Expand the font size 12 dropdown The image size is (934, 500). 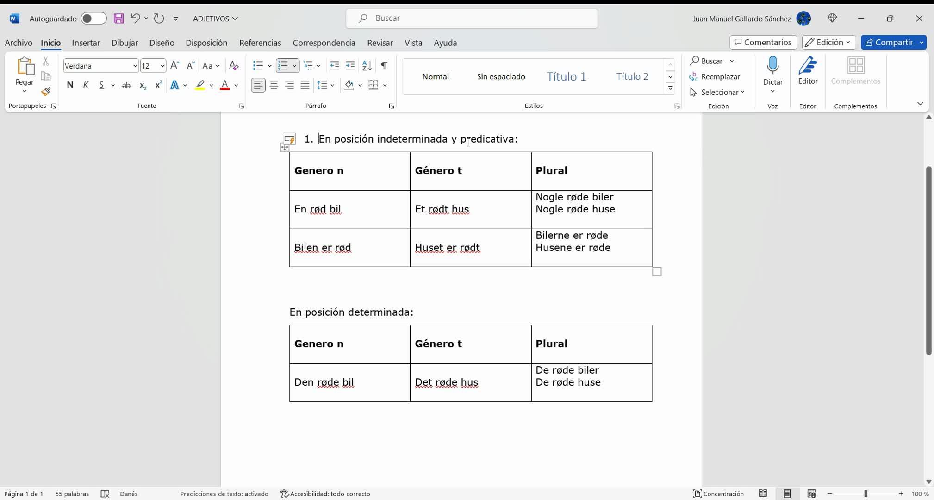click(162, 66)
